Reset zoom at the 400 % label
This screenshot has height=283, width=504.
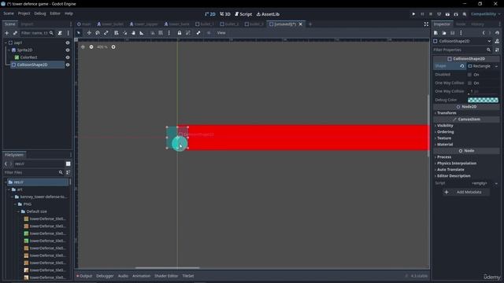click(102, 47)
